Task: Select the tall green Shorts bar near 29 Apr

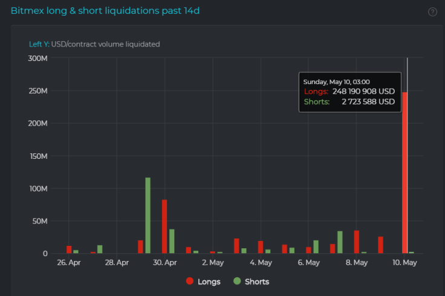Action: coord(148,216)
